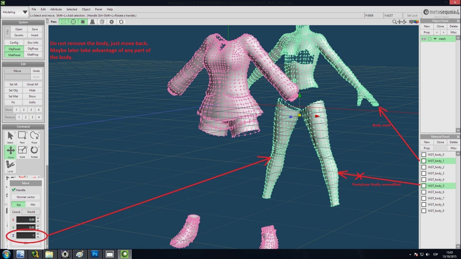Toggle the Handle checkbox in Move panel
The height and width of the screenshot is (259, 461).
click(x=14, y=190)
